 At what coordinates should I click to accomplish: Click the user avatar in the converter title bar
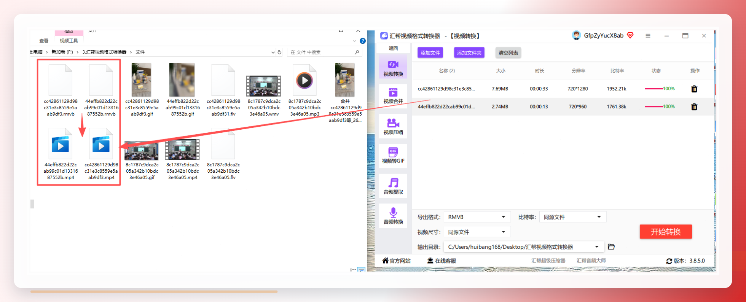[x=576, y=35]
